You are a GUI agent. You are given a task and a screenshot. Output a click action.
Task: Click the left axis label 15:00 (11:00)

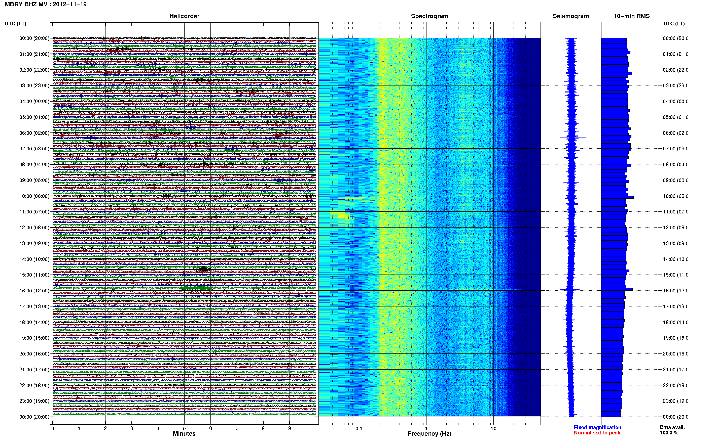(34, 275)
